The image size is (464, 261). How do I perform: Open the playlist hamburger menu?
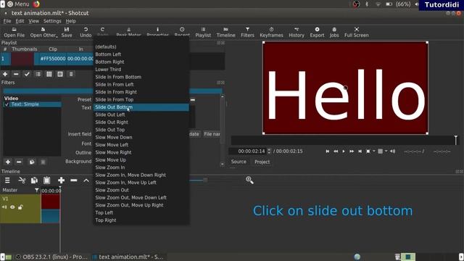tap(71, 74)
